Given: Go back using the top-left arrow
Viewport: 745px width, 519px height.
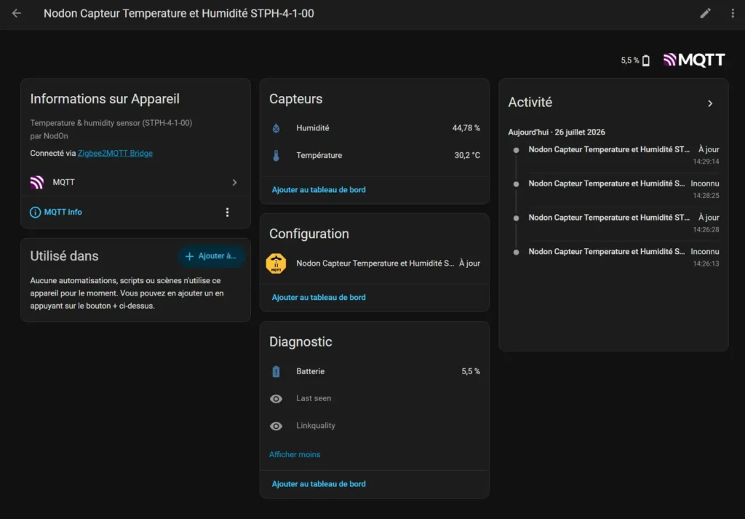Looking at the screenshot, I should point(17,13).
